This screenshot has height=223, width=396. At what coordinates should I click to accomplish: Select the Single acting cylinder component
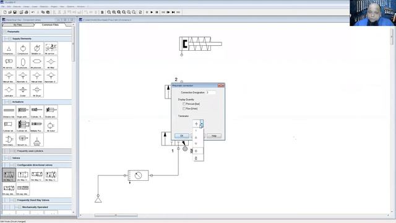(23, 111)
